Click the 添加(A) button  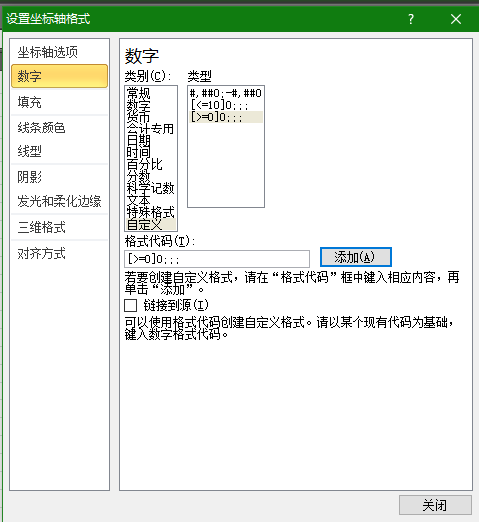pyautogui.click(x=356, y=257)
